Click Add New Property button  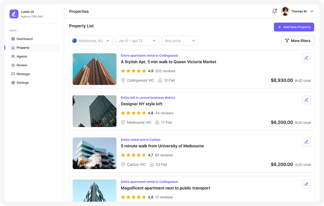point(294,27)
